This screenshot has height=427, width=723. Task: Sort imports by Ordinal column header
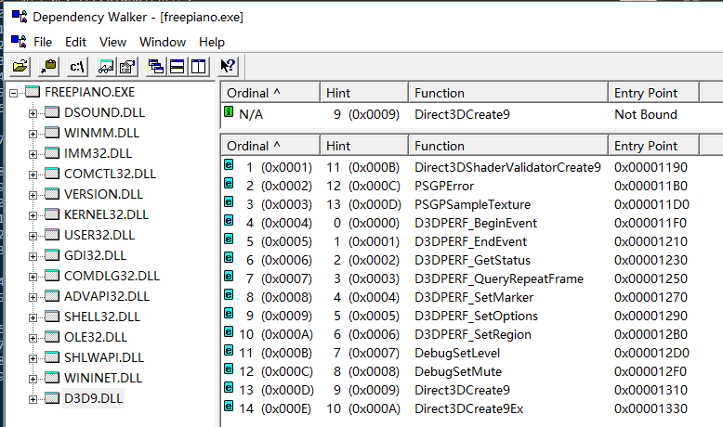pos(270,93)
